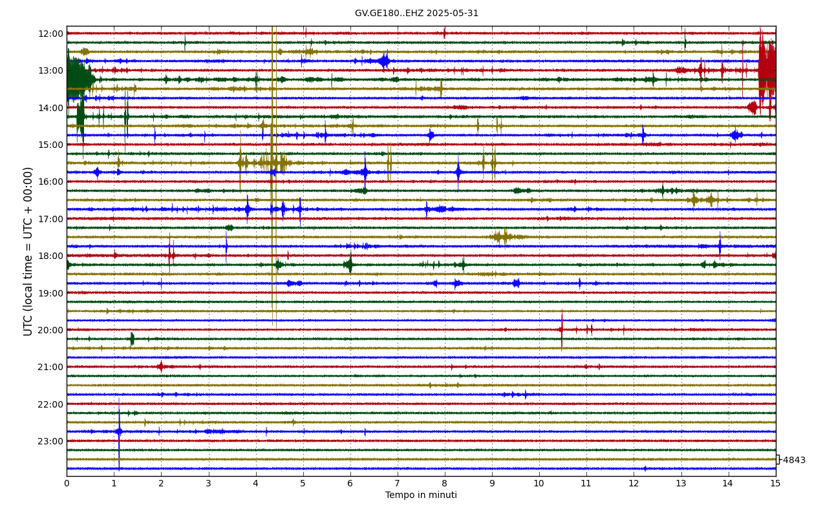This screenshot has width=834, height=529.
Task: Click x-axis tick label 9
Action: [492, 483]
